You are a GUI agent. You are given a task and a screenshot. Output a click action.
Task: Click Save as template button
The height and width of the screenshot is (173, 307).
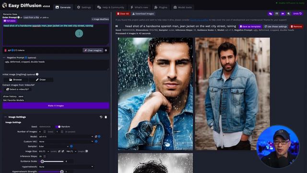(250, 26)
